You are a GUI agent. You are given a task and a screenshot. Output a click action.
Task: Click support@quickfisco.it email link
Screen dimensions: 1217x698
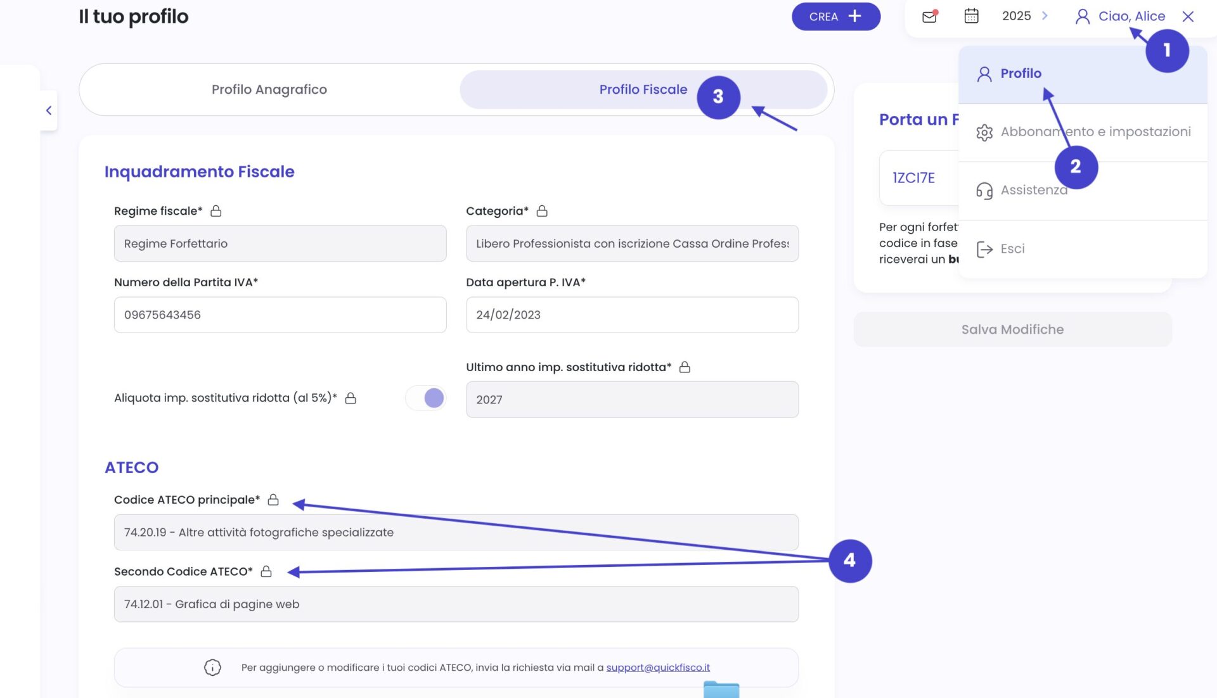click(657, 668)
